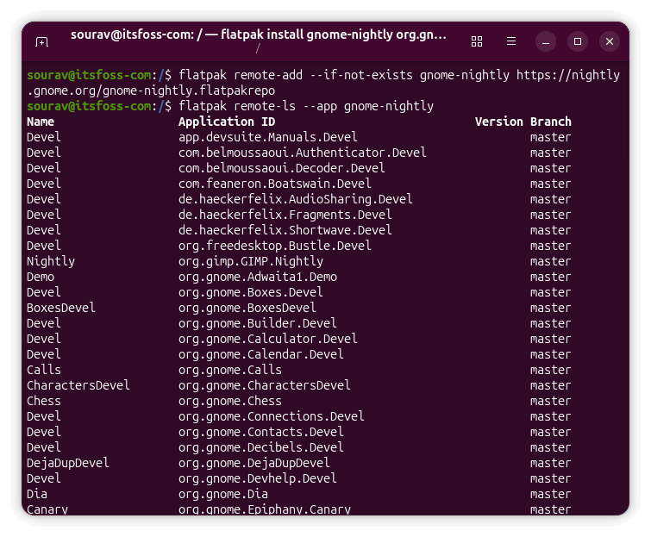The width and height of the screenshot is (651, 537).
Task: Click org.gnome.Devhelp.Devel entry
Action: (x=258, y=478)
